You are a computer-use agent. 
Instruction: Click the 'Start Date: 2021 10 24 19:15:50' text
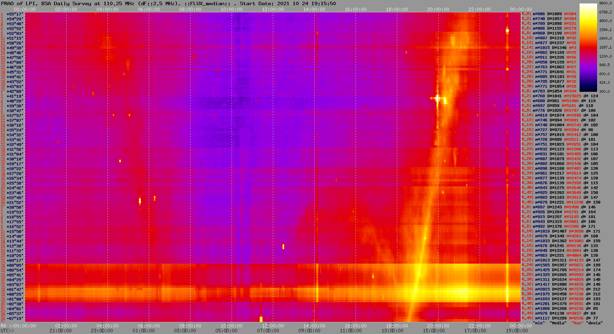288,3
